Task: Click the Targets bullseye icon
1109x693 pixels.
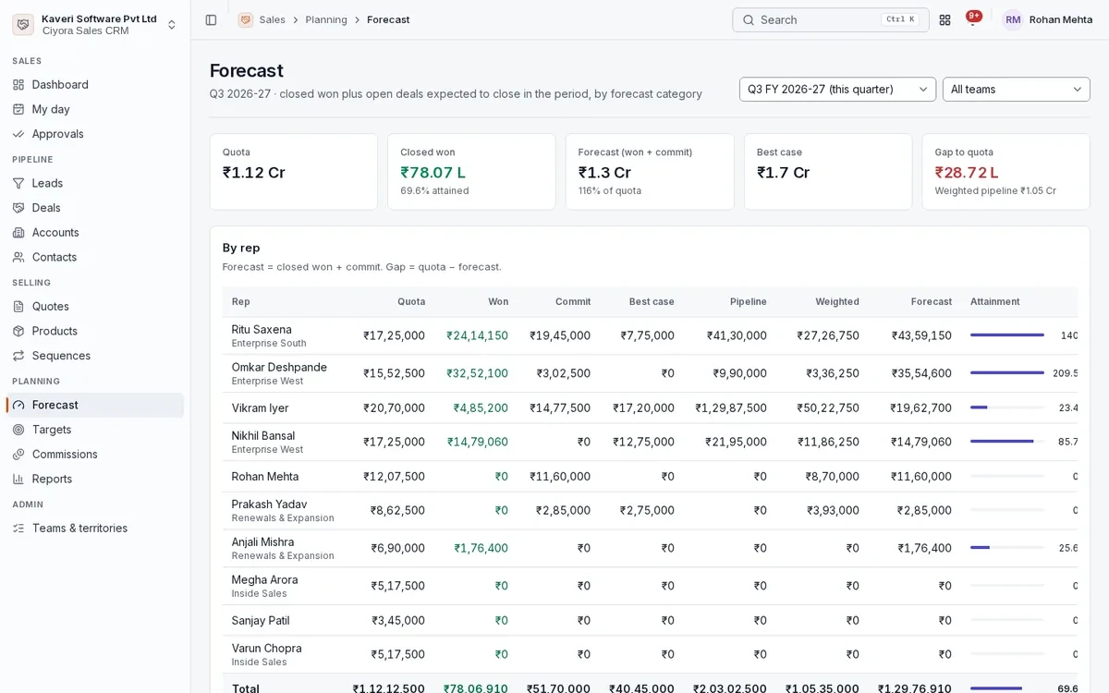Action: pos(18,430)
